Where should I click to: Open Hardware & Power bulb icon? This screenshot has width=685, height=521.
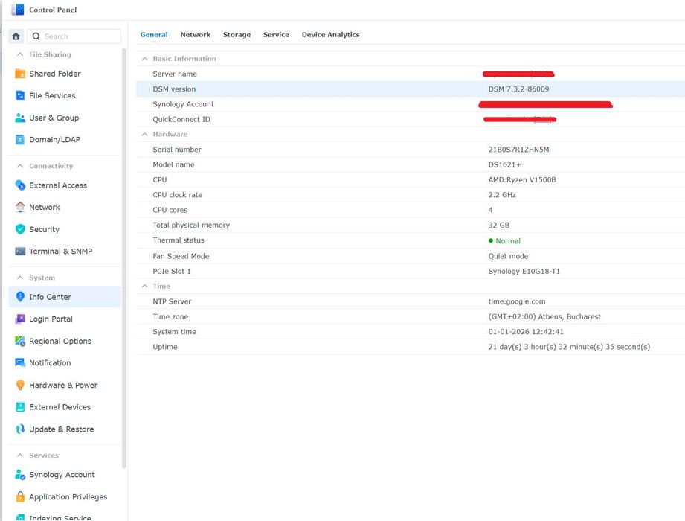(20, 385)
